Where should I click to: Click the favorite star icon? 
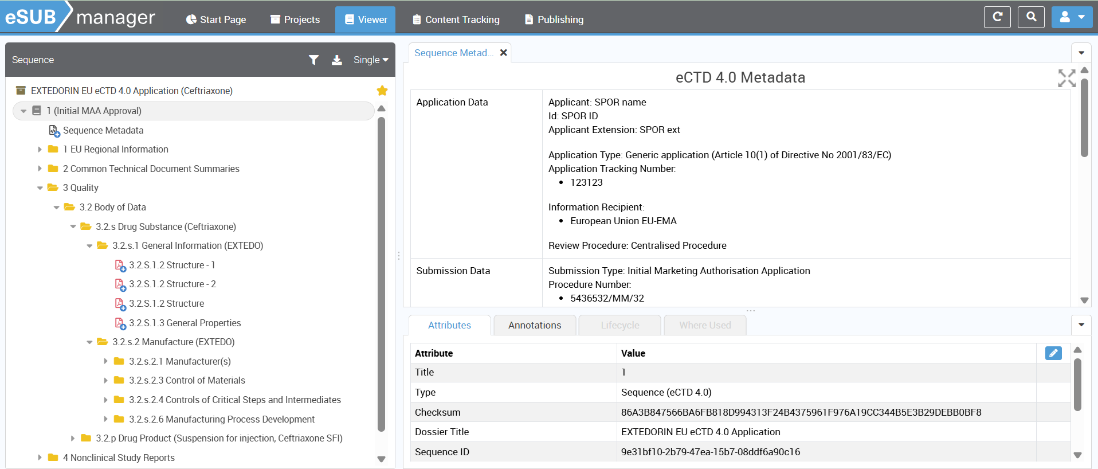(382, 91)
